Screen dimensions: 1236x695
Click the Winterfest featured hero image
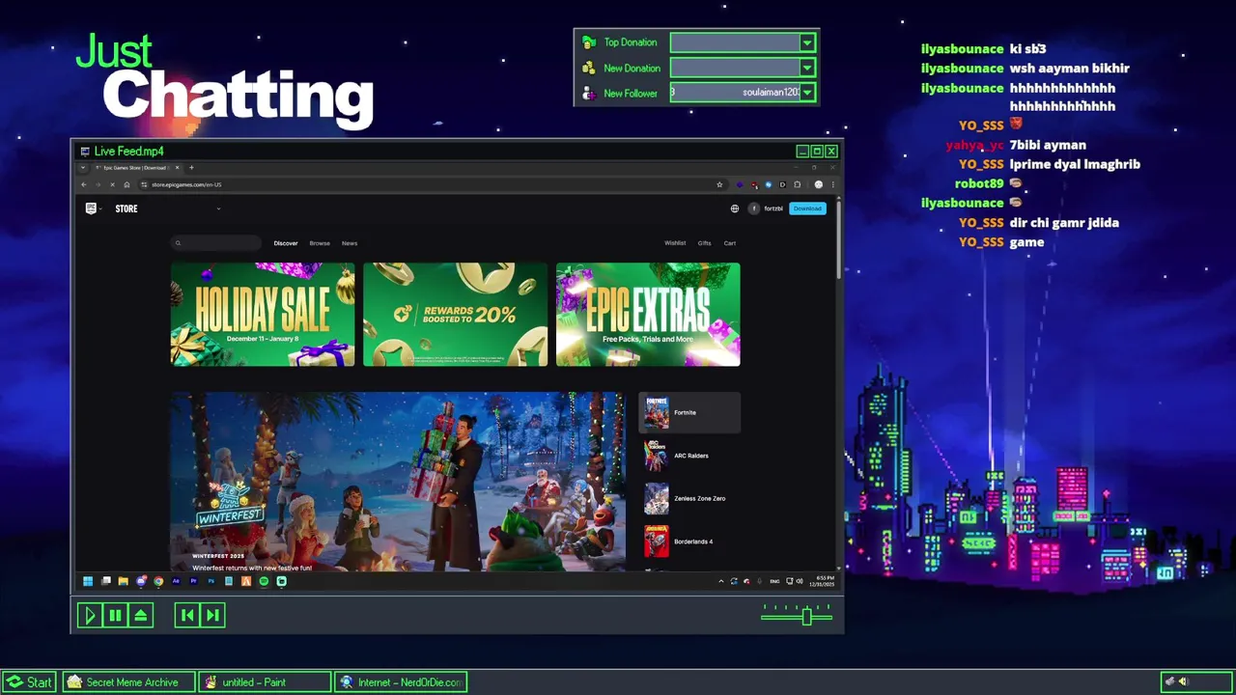coord(398,481)
